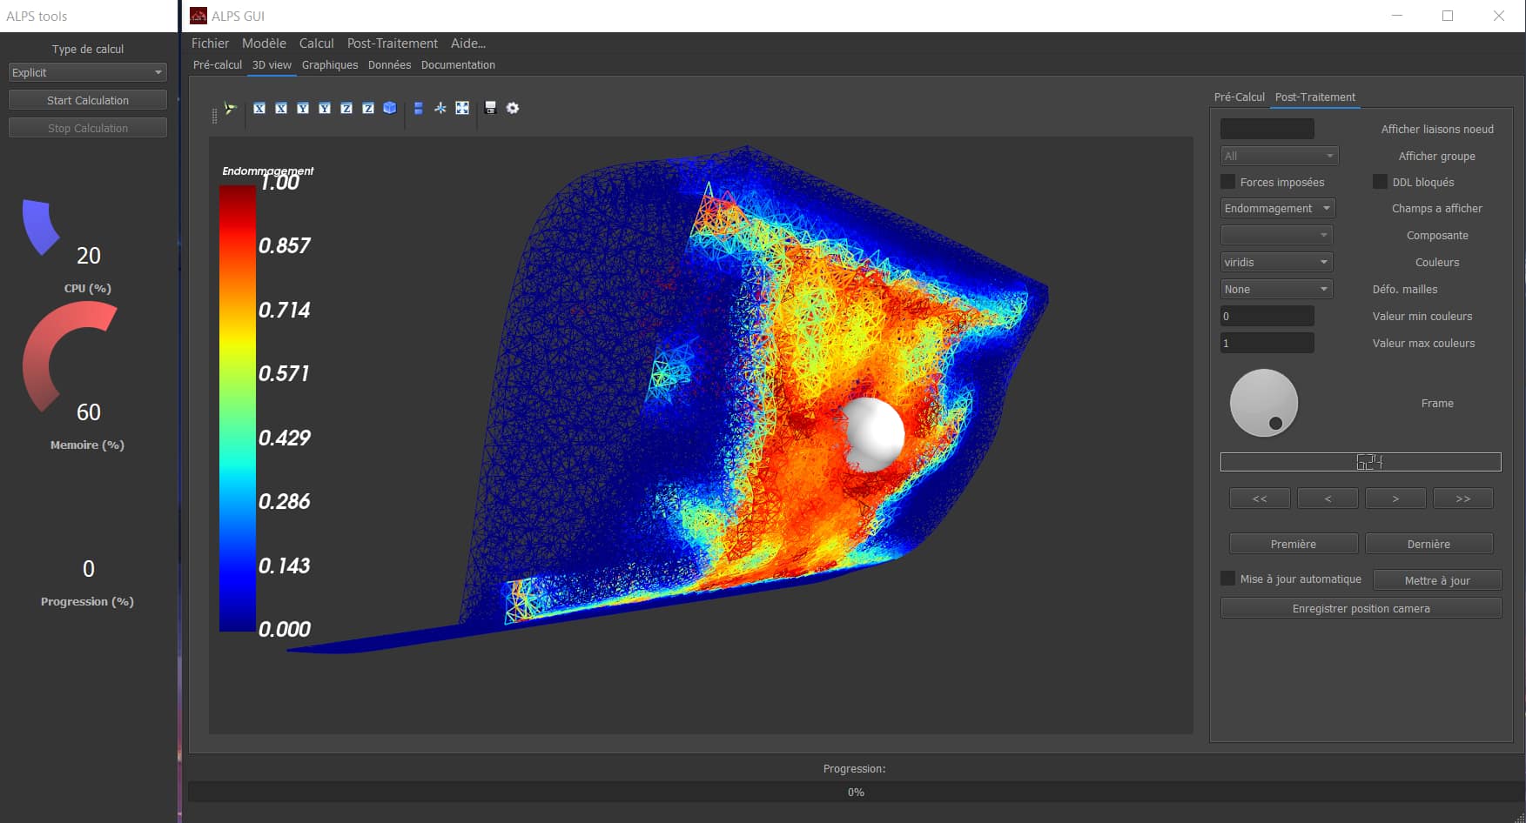Screen dimensions: 1526x823
Task: Toggle the DDL bloqués checkbox
Action: [1380, 182]
